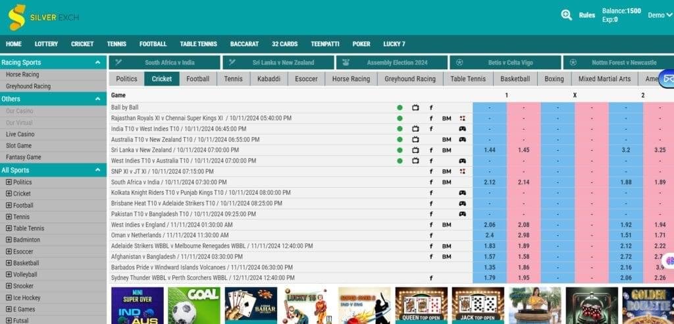Switch to the Mixed Martial Arts tab
674x324 pixels.
point(604,79)
